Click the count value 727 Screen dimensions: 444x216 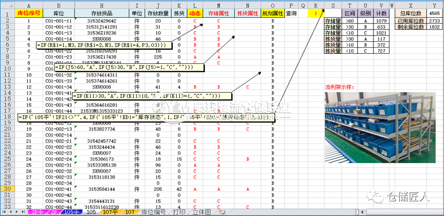click(382, 51)
